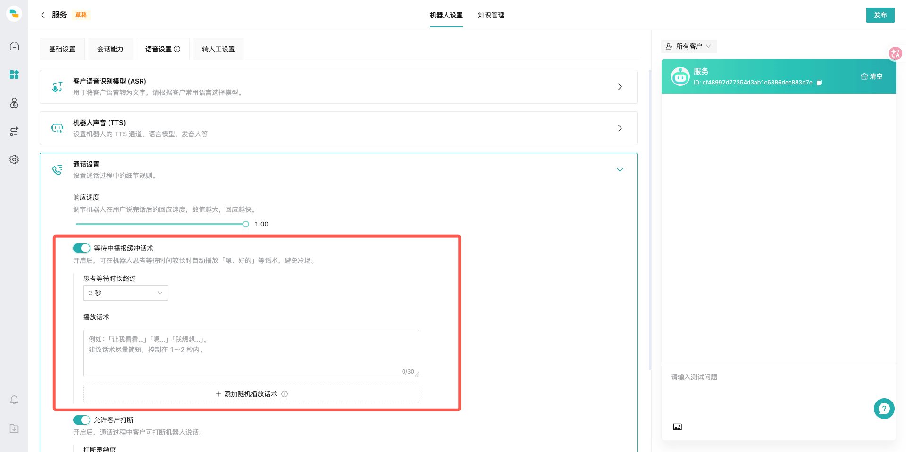Switch to the 知识管理 tab

point(491,15)
